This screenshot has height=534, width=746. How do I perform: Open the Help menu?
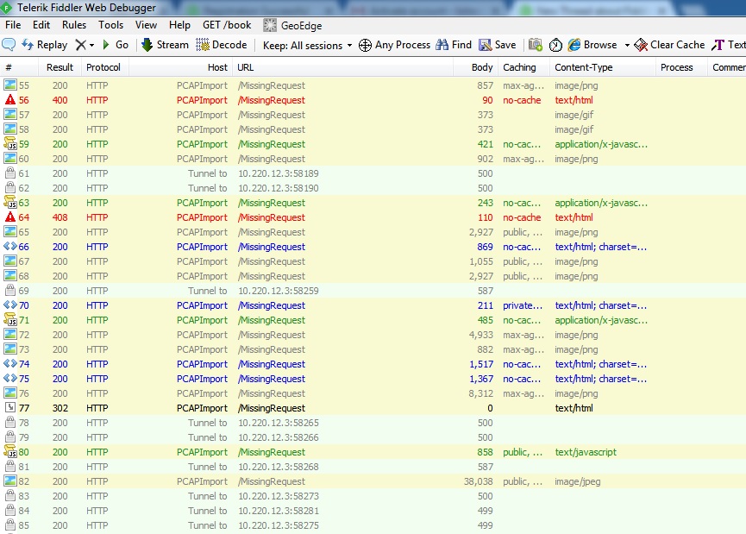179,25
